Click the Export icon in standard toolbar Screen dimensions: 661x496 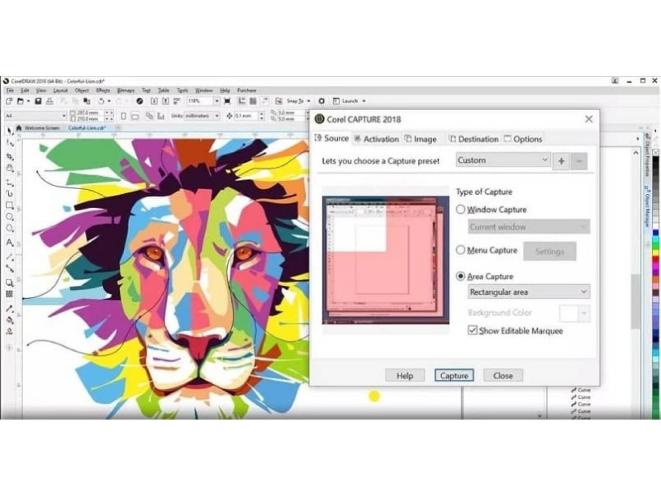click(166, 101)
